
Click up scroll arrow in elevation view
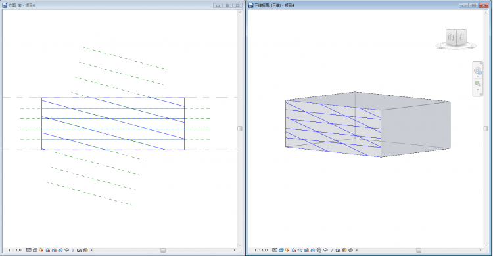[x=240, y=12]
